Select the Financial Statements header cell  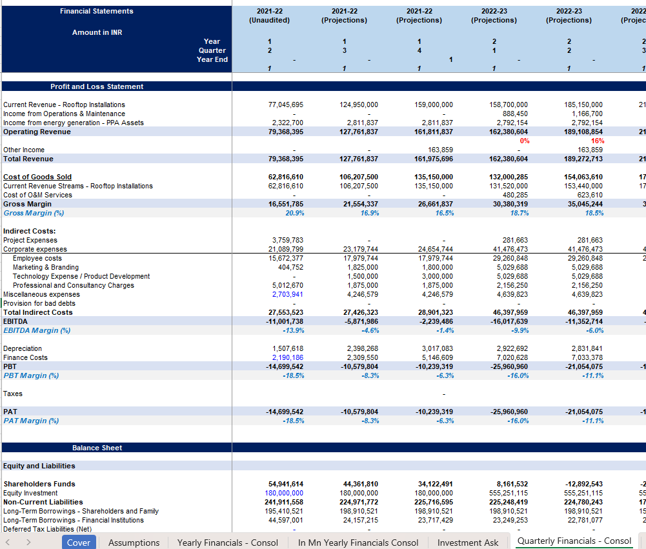tap(97, 11)
